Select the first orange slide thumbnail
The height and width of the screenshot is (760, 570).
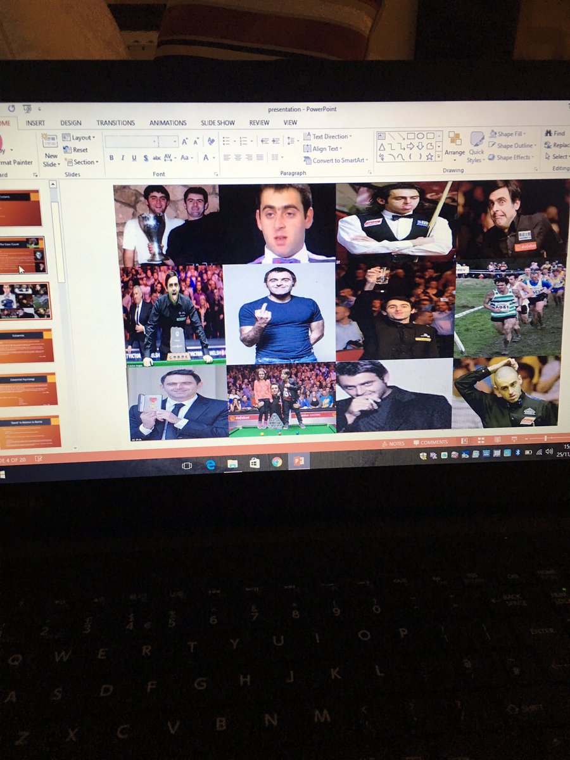point(20,208)
